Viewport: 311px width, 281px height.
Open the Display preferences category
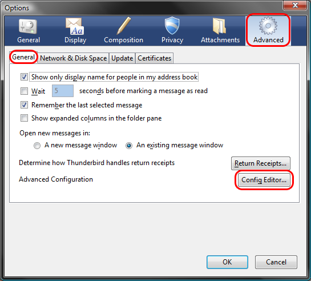coord(75,31)
